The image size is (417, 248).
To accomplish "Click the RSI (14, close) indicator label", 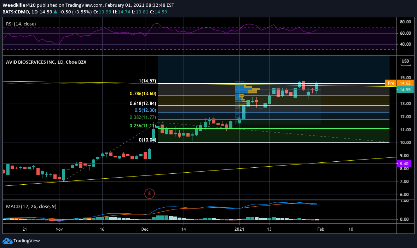I will point(21,24).
